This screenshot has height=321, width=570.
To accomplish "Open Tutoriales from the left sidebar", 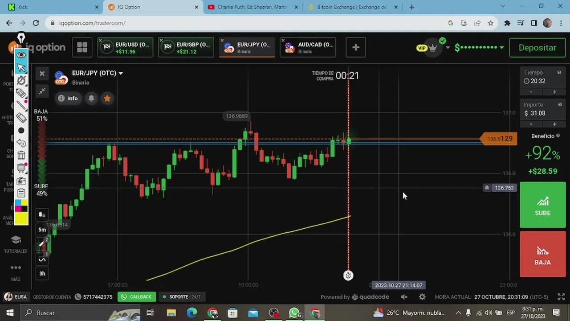I will (x=16, y=245).
